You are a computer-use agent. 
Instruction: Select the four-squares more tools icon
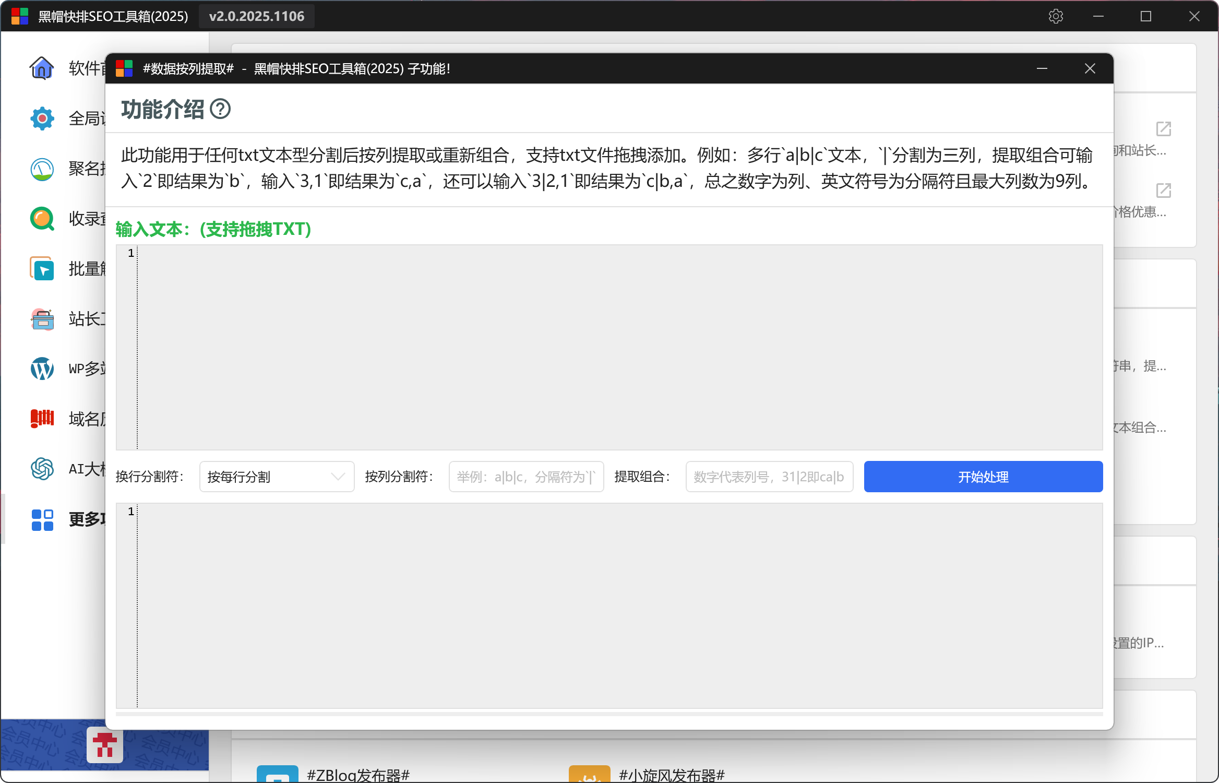tap(42, 519)
